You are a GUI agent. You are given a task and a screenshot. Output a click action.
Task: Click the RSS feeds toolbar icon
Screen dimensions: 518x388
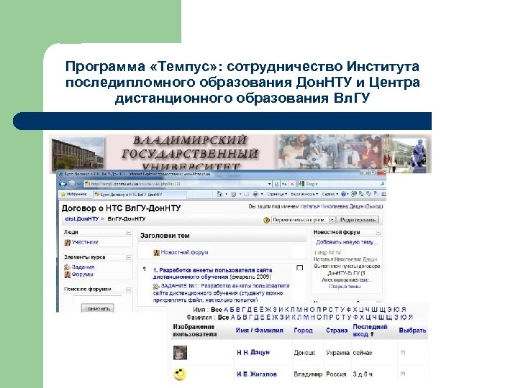pyautogui.click(x=234, y=194)
